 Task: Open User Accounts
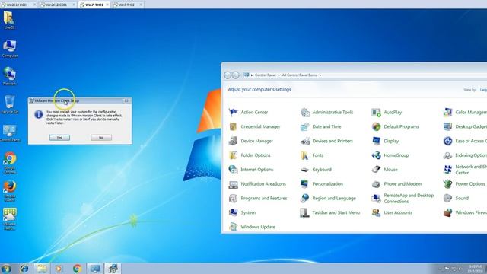(392, 212)
